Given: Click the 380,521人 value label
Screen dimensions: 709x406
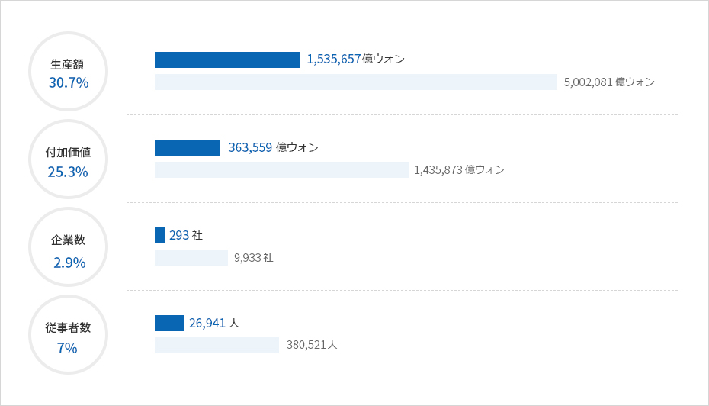Looking at the screenshot, I should pyautogui.click(x=312, y=345).
